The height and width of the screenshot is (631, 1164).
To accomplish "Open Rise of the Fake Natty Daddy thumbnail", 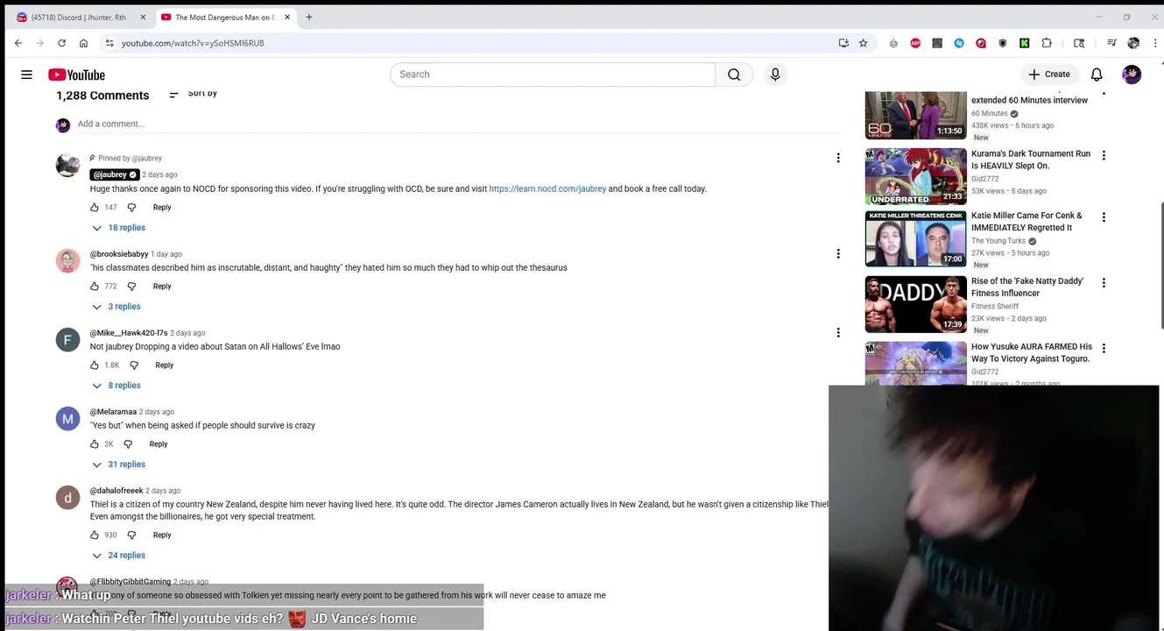I will click(916, 305).
